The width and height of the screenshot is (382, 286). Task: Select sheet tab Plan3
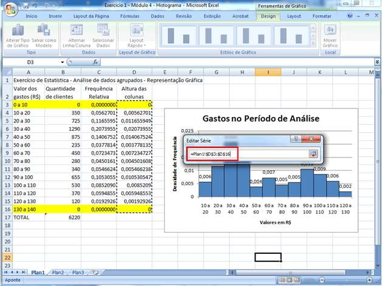pyautogui.click(x=78, y=273)
